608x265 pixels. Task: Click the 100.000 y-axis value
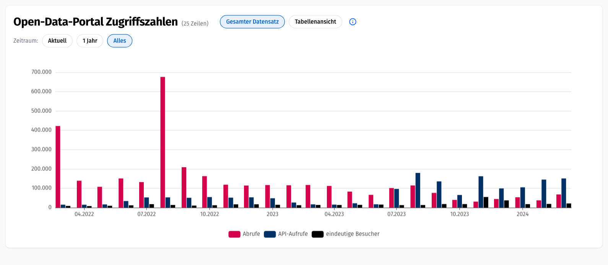point(41,188)
